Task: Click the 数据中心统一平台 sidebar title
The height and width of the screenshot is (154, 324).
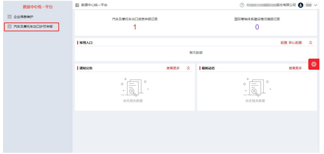Action: click(38, 7)
